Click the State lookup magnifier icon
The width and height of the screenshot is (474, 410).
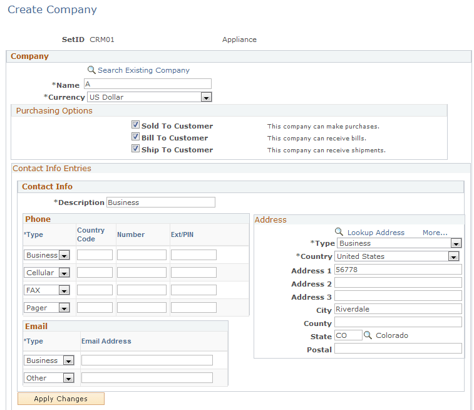coord(368,335)
